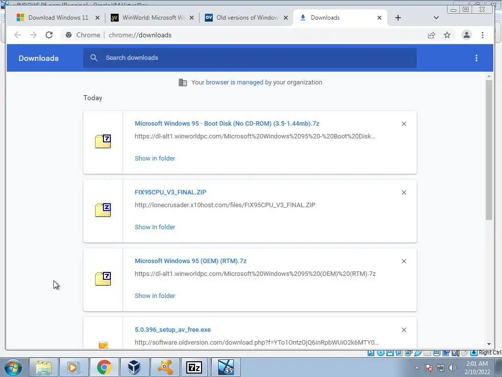Click the browser back arrow
The width and height of the screenshot is (502, 377).
[18, 35]
